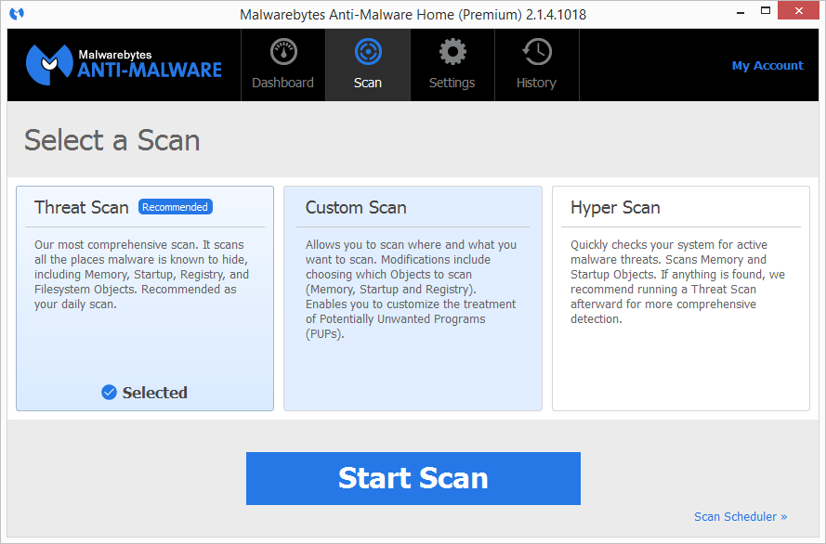Image resolution: width=826 pixels, height=544 pixels.
Task: Click the Dashboard gauge icon
Action: (x=282, y=52)
